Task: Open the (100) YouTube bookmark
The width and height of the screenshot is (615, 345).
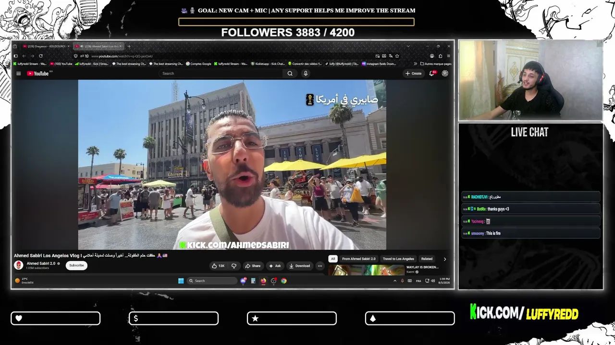Action: tap(61, 64)
